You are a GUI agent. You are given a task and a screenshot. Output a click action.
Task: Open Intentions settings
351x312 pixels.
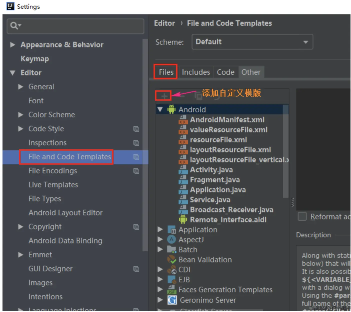pyautogui.click(x=45, y=297)
